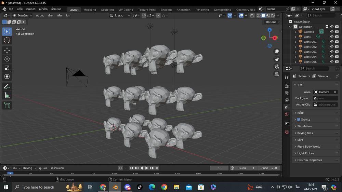Choose the Add Cube tool
The width and height of the screenshot is (342, 192).
pyautogui.click(x=7, y=106)
